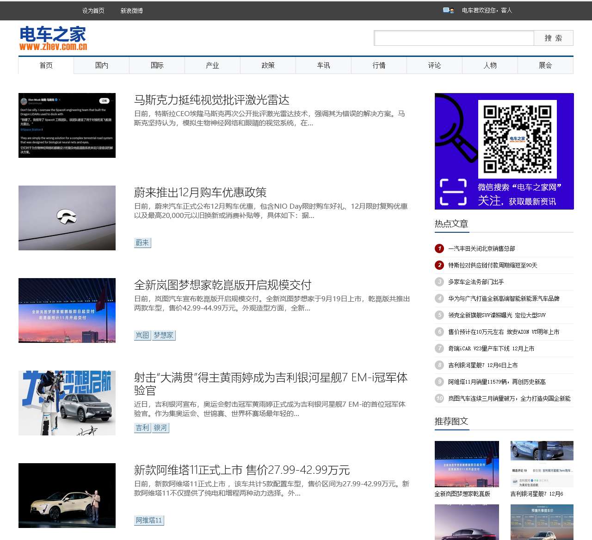Click 设为首页 in the top bar
This screenshot has width=592, height=540.
[x=93, y=11]
